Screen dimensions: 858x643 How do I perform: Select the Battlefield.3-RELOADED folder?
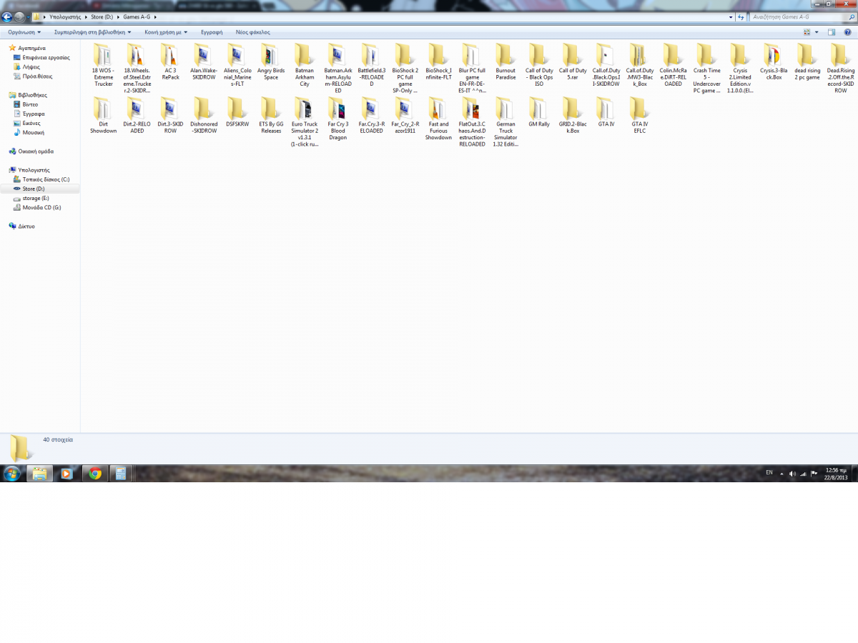372,64
